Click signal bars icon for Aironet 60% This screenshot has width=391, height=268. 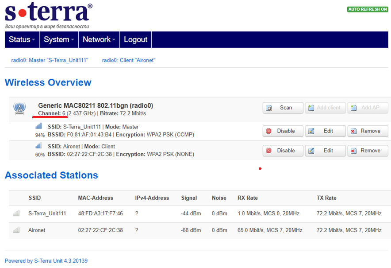38,145
